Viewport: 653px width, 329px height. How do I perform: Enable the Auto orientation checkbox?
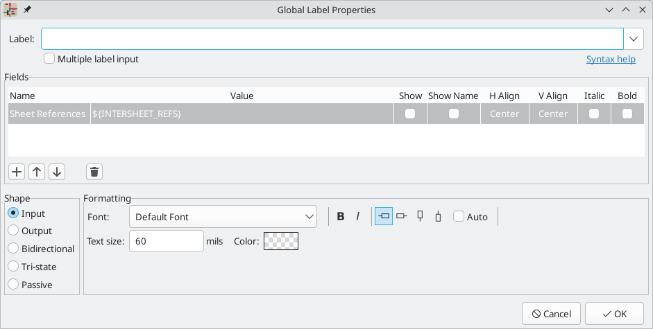click(459, 217)
